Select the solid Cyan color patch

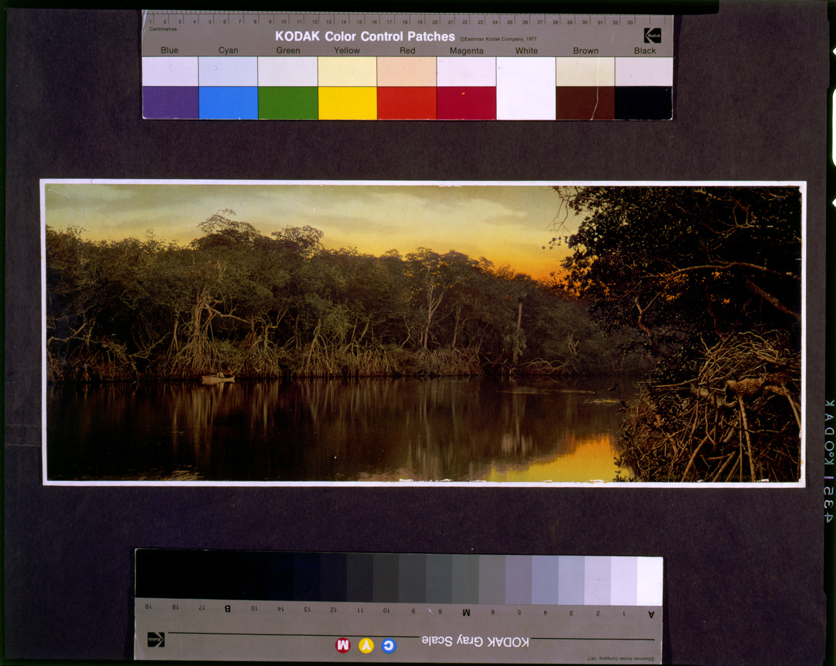[x=228, y=102]
